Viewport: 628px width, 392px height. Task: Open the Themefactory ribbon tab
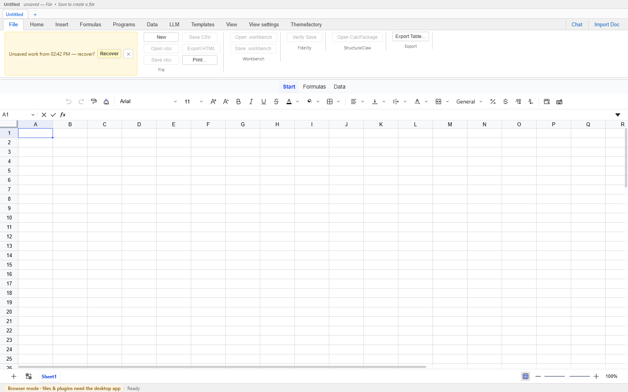click(x=306, y=24)
